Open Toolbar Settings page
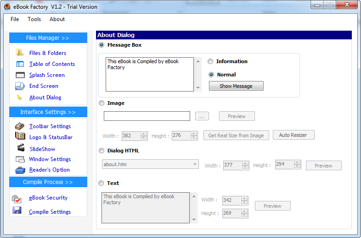The height and width of the screenshot is (238, 361). pyautogui.click(x=50, y=126)
